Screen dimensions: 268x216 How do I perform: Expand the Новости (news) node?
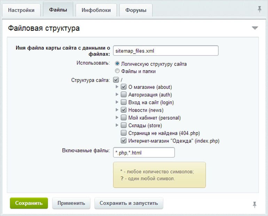[117, 110]
